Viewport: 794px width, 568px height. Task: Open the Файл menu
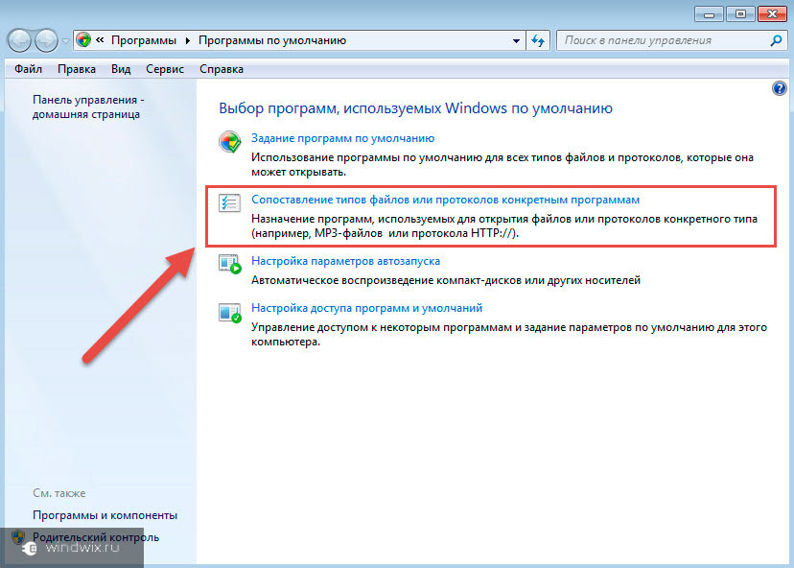point(29,69)
